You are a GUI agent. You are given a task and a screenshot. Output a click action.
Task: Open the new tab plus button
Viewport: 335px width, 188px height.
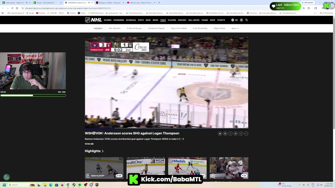click(159, 3)
